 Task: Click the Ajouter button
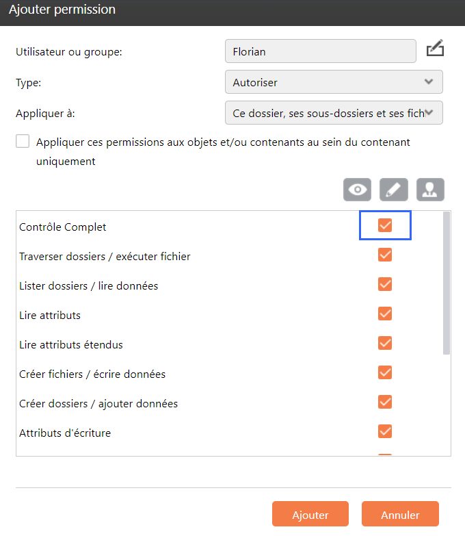[x=310, y=515]
